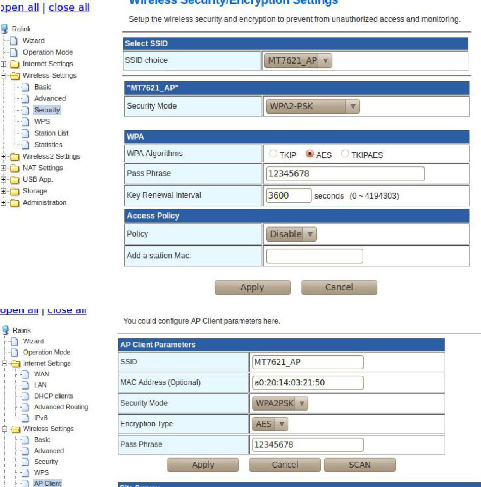This screenshot has height=487, width=481.
Task: Click the Key Renewal Interval input field
Action: tap(288, 196)
